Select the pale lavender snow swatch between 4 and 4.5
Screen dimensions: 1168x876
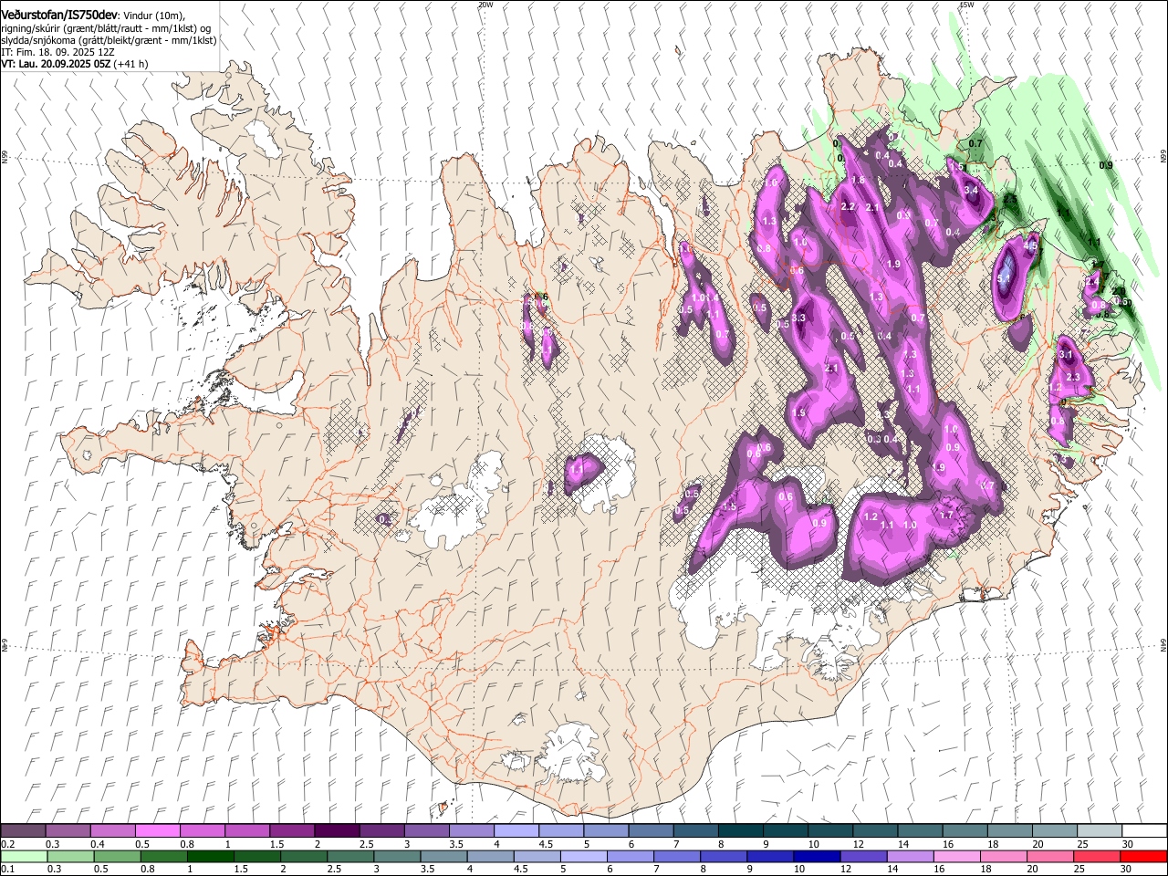[x=516, y=831]
